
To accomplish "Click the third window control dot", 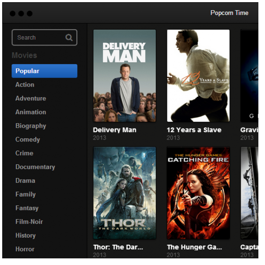I will [x=30, y=14].
